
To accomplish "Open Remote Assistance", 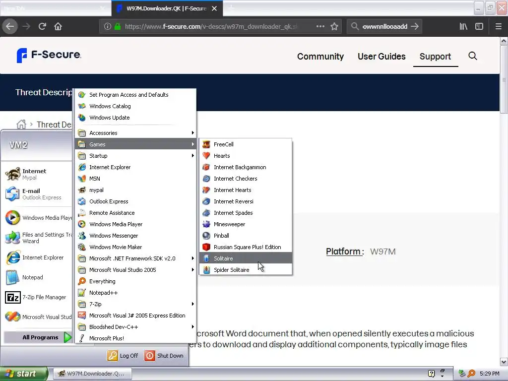I will (x=135, y=212).
